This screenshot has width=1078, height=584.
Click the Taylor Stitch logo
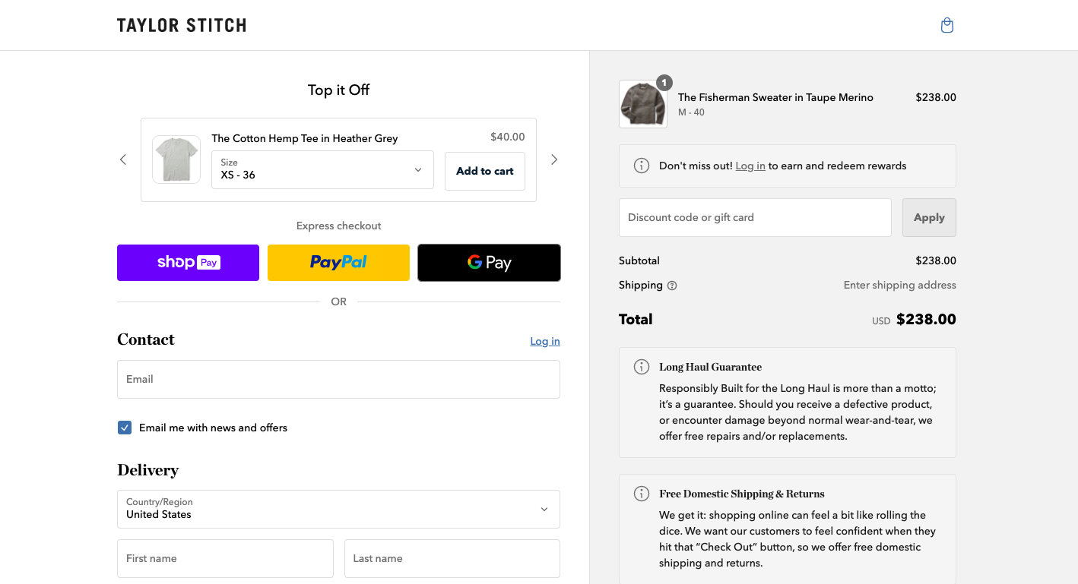point(182,26)
